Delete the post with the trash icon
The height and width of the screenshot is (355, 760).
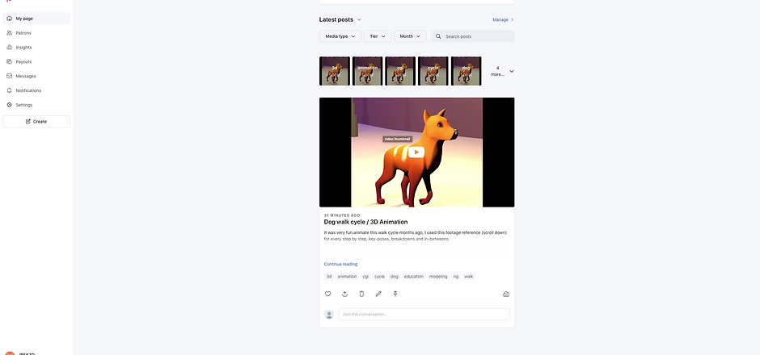(361, 294)
